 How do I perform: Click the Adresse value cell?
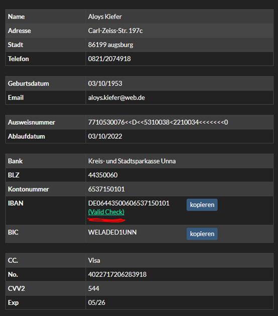(x=180, y=31)
